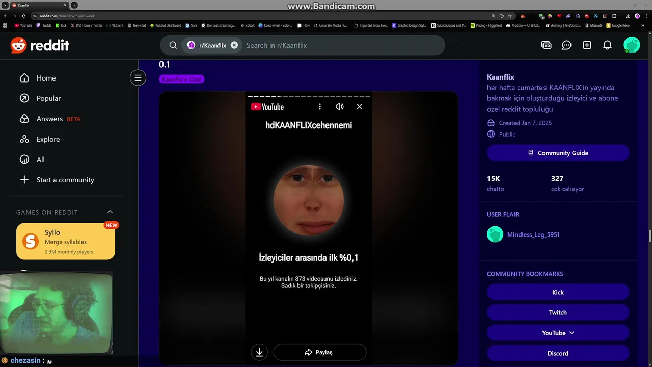Click the Mindless_Leg_5951 user flair
This screenshot has height=367, width=652.
point(533,234)
